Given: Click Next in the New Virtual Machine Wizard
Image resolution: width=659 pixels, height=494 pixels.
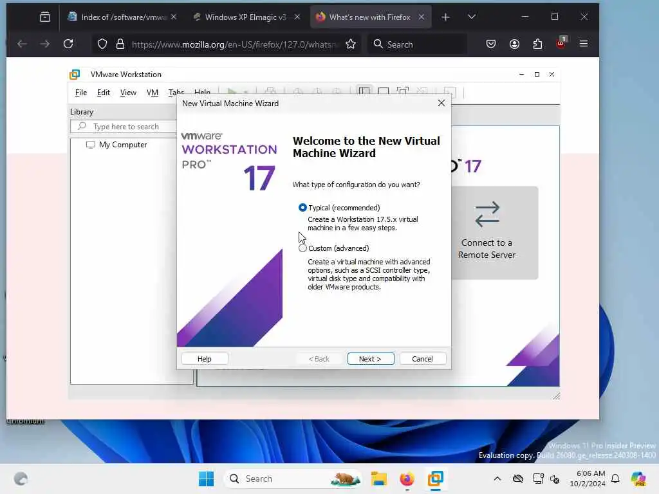Looking at the screenshot, I should coord(370,359).
